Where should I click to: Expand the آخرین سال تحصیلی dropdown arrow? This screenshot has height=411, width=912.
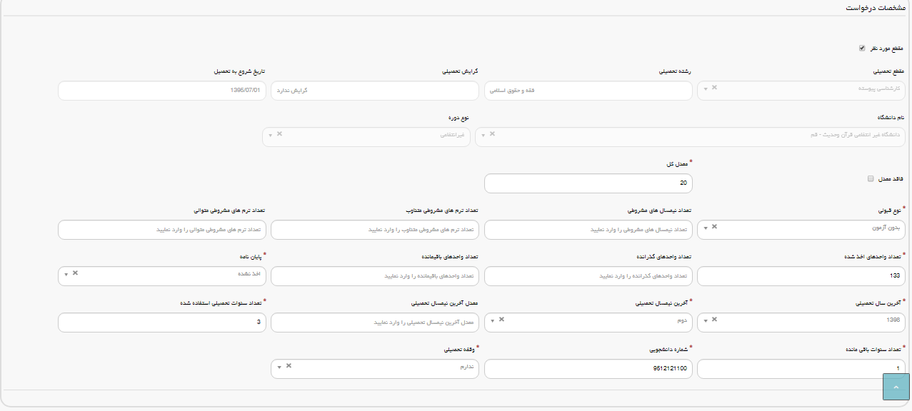pos(706,322)
